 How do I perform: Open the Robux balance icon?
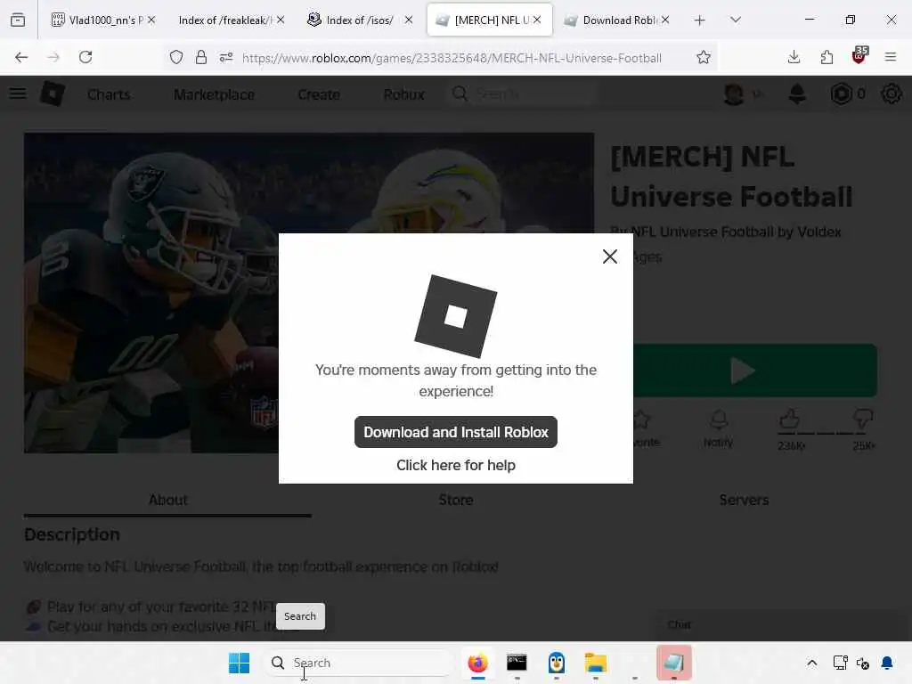[x=841, y=94]
